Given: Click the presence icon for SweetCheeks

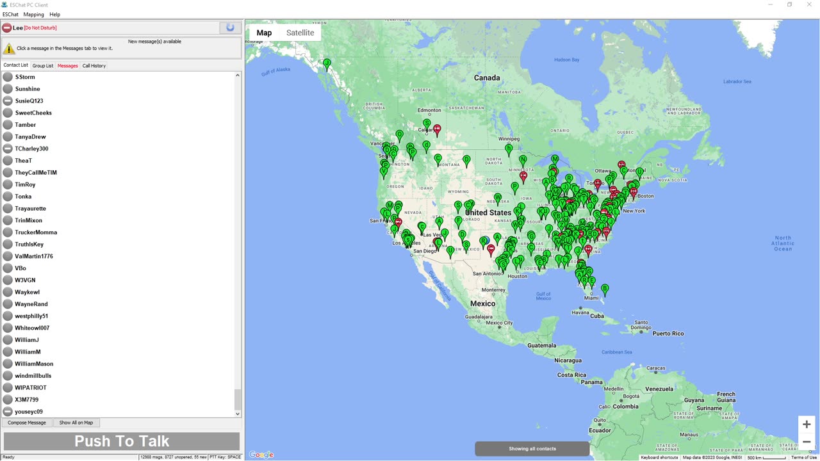Looking at the screenshot, I should [8, 113].
